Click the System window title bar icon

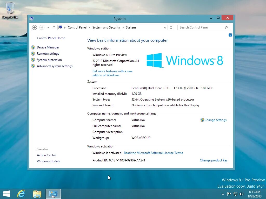tap(31, 18)
